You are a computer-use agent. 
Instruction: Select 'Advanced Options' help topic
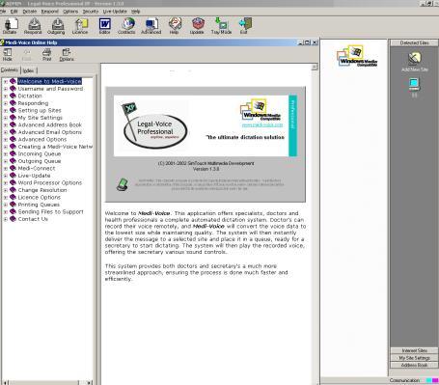pos(42,139)
